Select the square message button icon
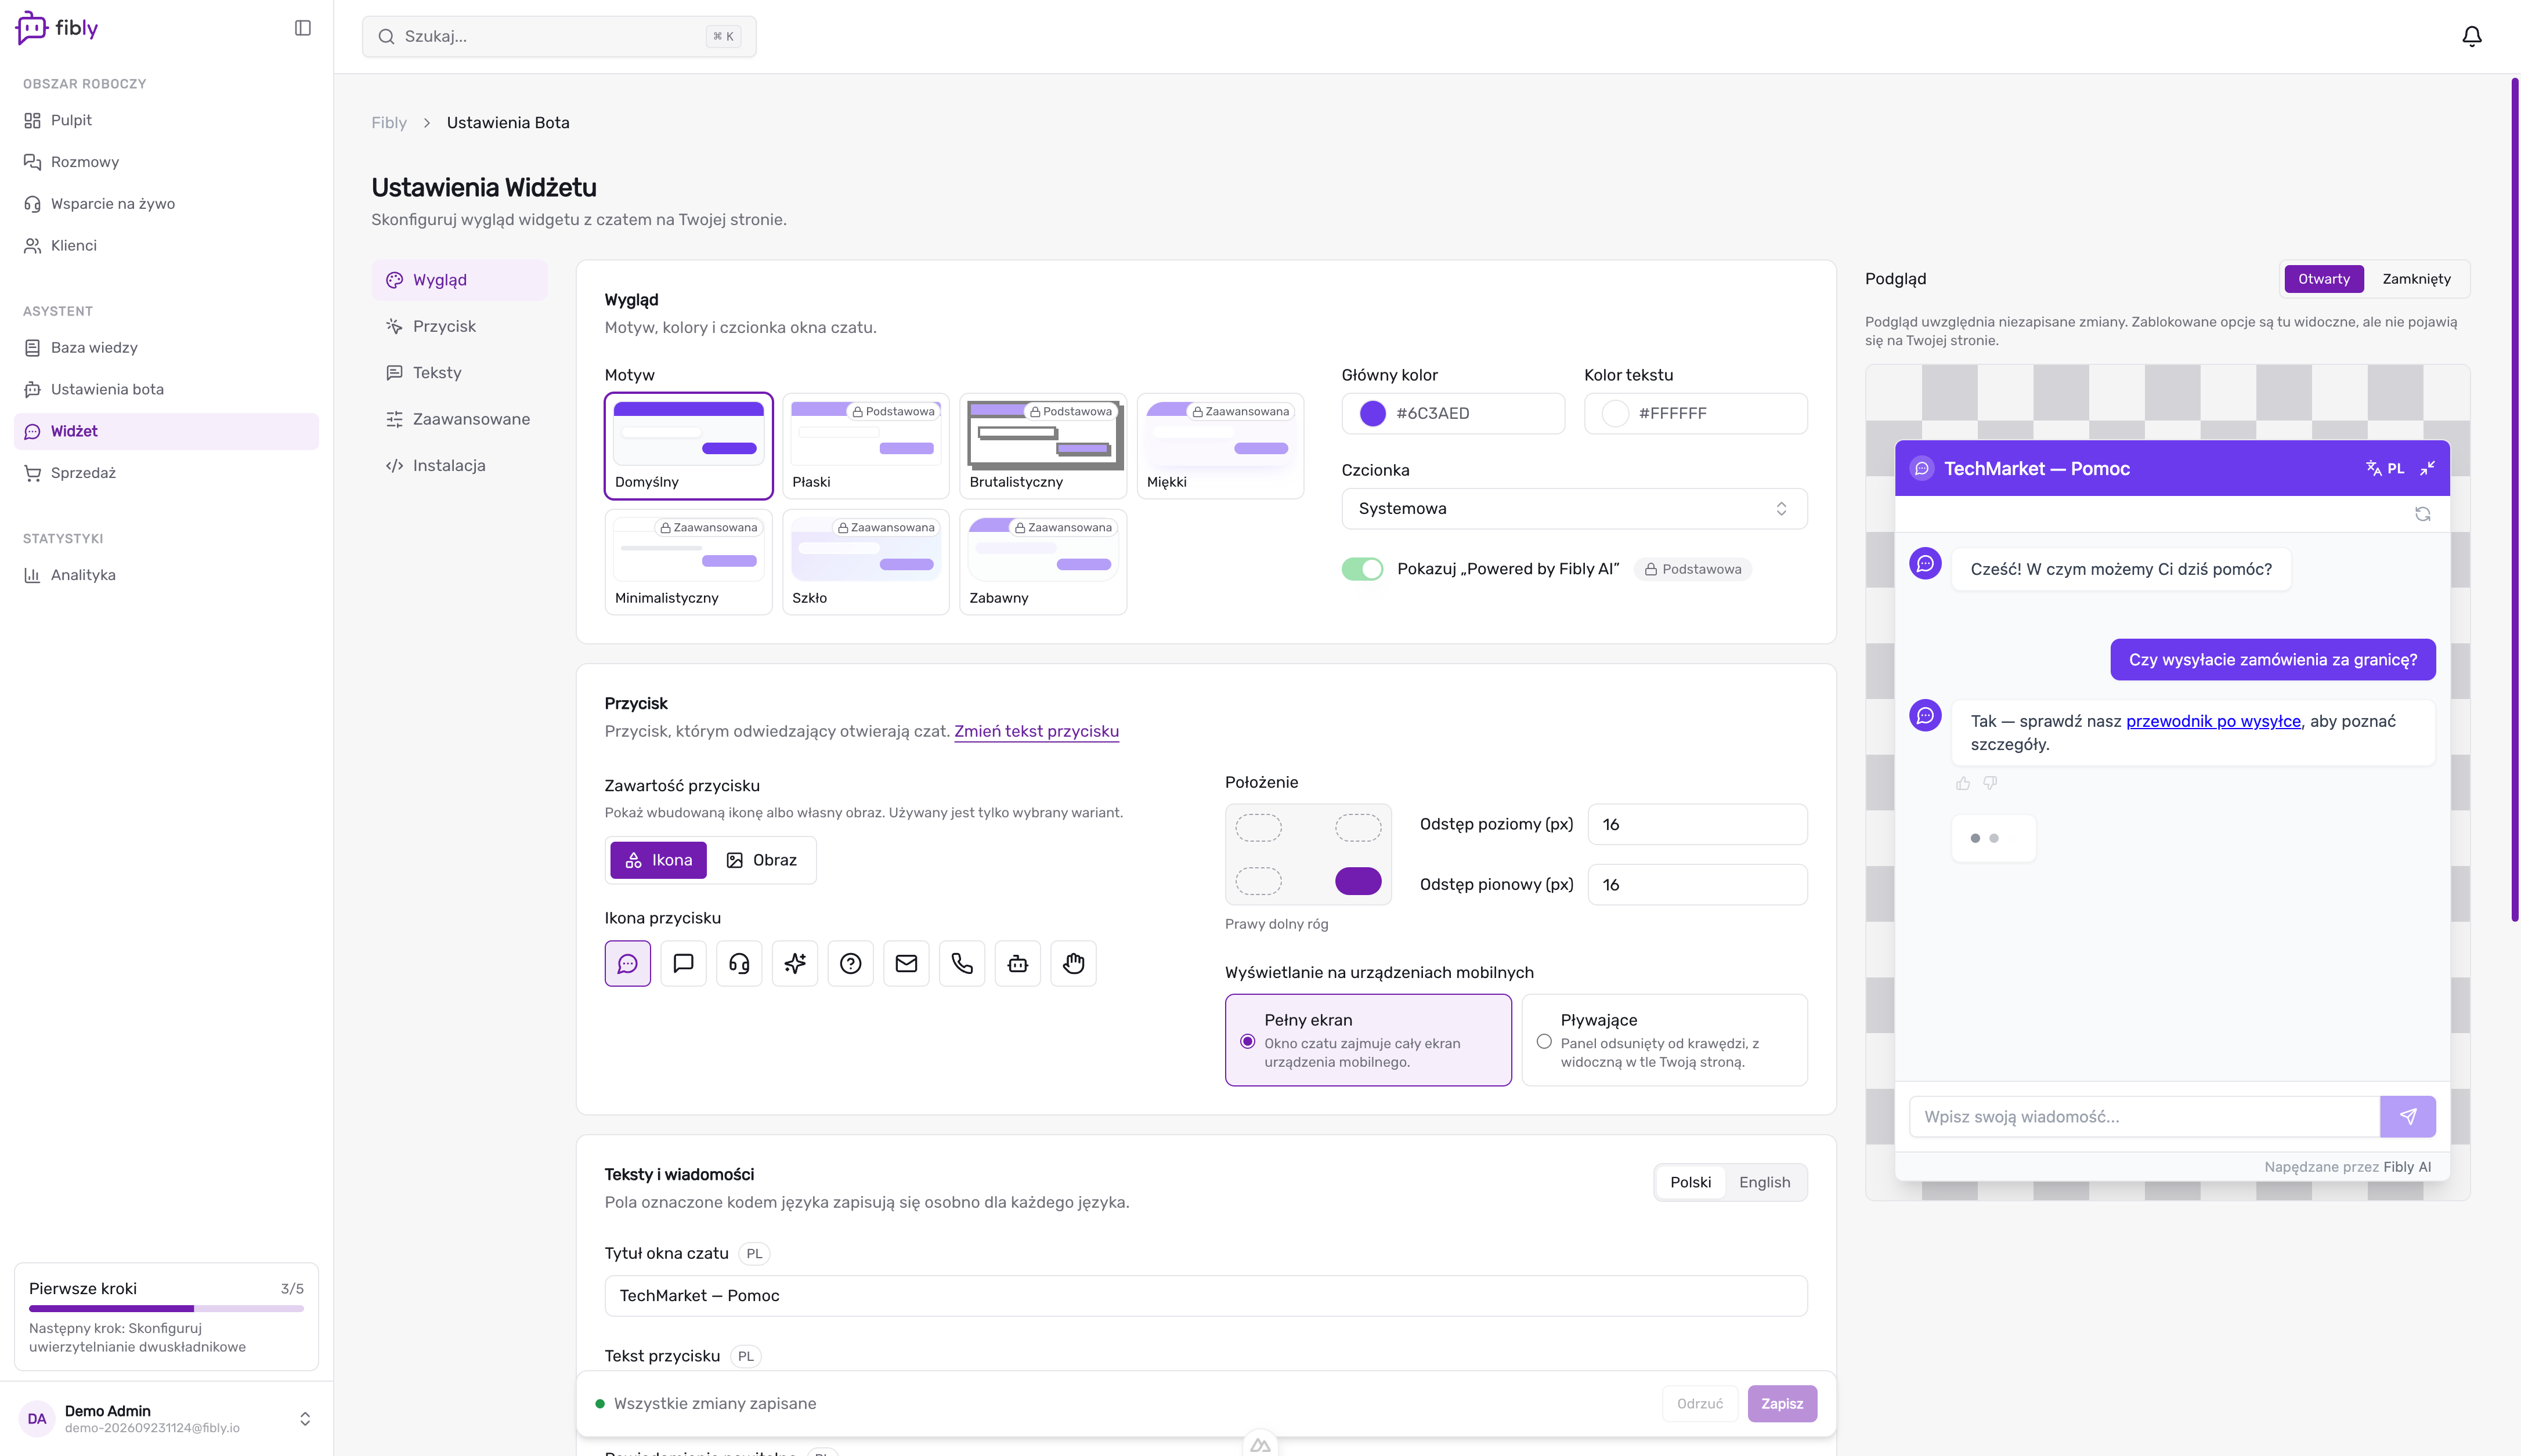Viewport: 2521px width, 1456px height. pyautogui.click(x=683, y=963)
